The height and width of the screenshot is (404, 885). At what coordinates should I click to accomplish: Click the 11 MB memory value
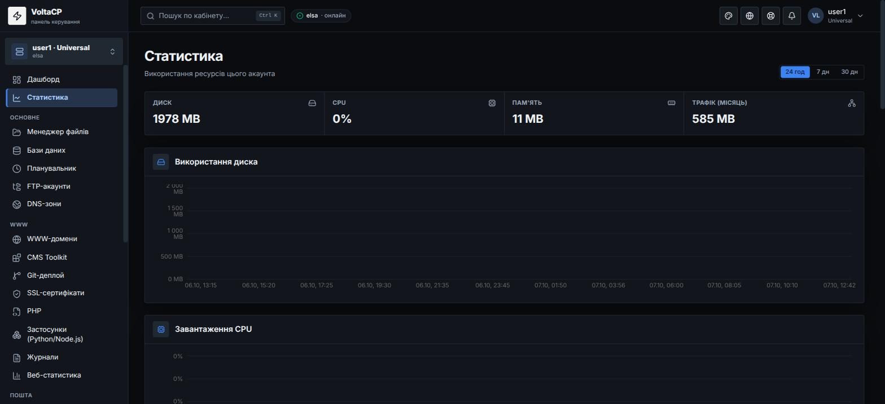528,119
